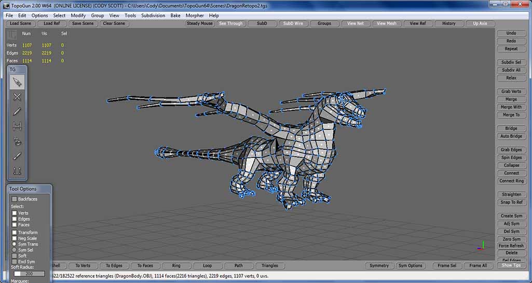Adjust the Soft Radius slider set to 200
This screenshot has width=532, height=283.
(x=29, y=274)
